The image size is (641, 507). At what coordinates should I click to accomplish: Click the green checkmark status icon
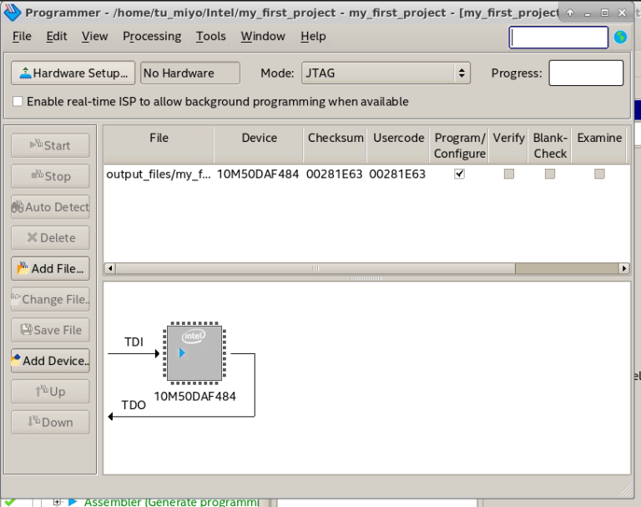tap(9, 501)
